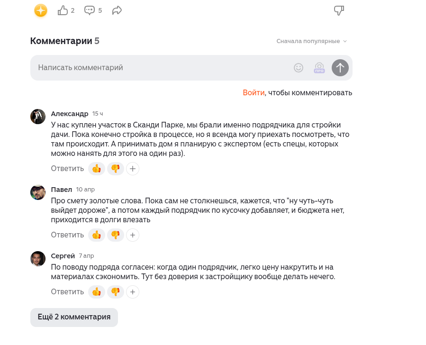Reply to Павел's comment
The width and height of the screenshot is (426, 345).
[67, 235]
